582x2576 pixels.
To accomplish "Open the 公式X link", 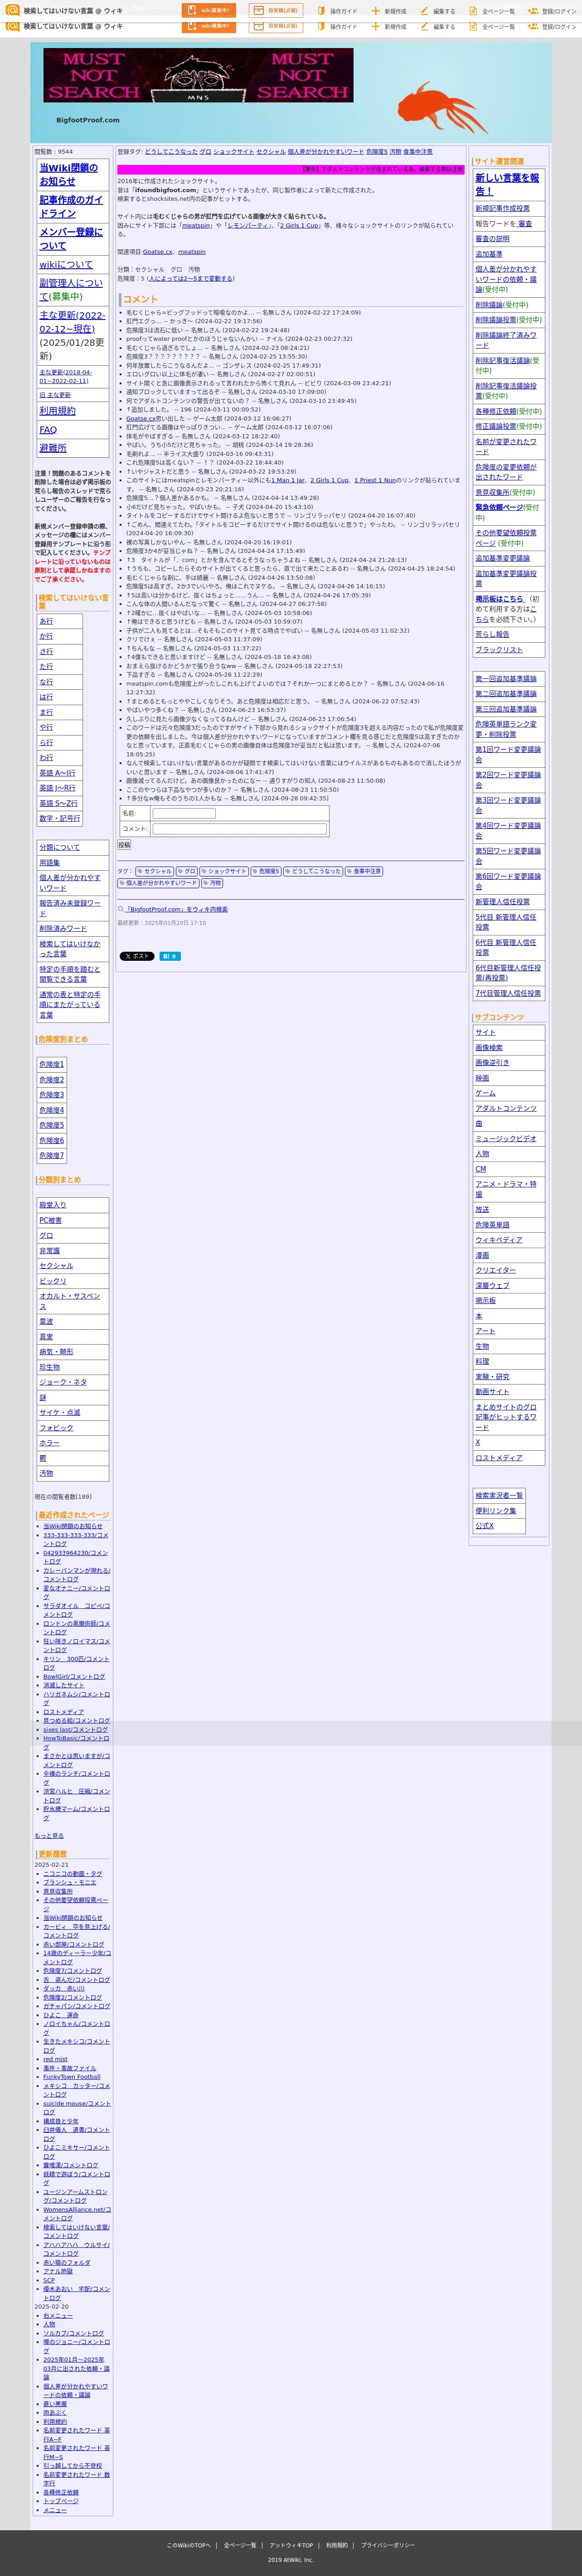I will [484, 1525].
